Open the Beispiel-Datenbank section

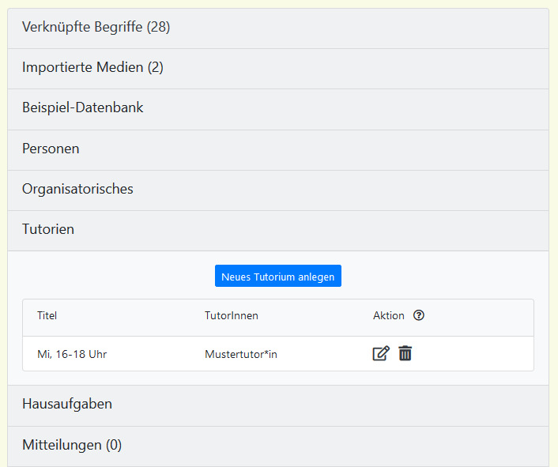pyautogui.click(x=82, y=108)
